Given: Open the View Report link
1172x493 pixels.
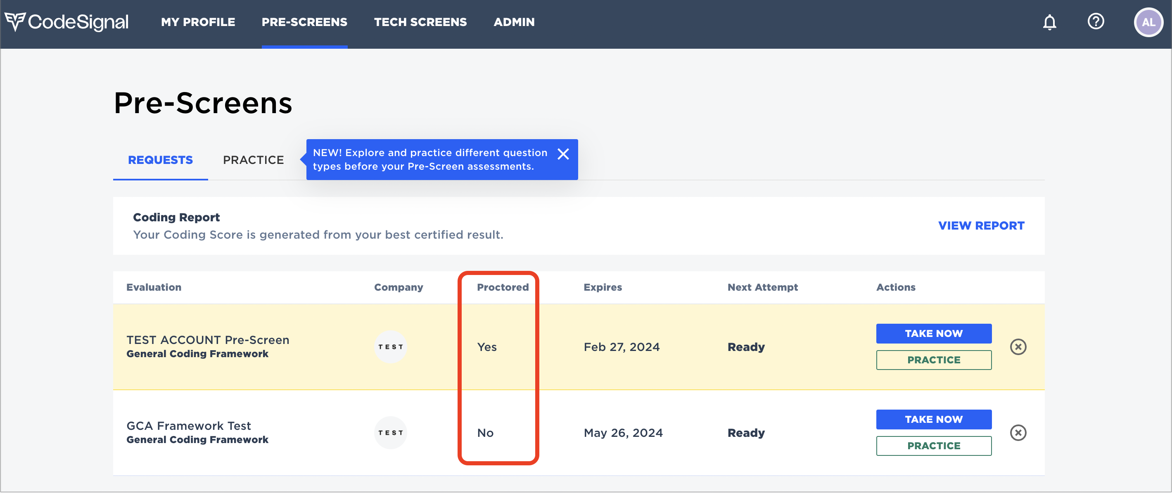Looking at the screenshot, I should tap(981, 225).
